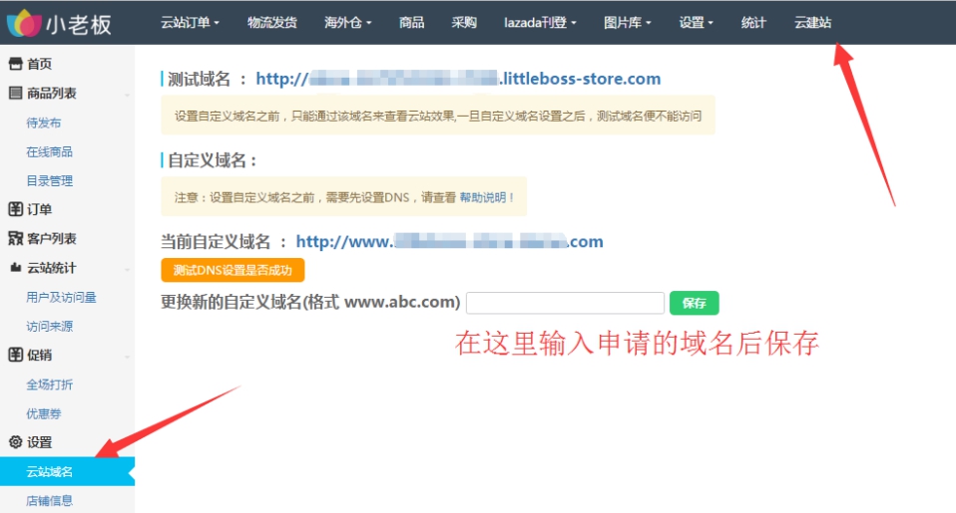Click the 设置 gear icon in sidebar
Image resolution: width=956 pixels, height=513 pixels.
pyautogui.click(x=15, y=442)
